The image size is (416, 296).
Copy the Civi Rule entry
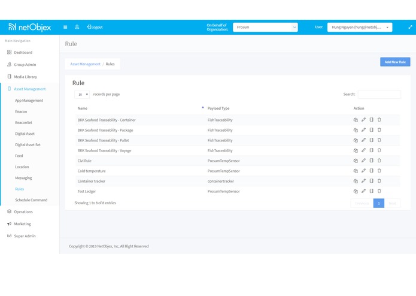(356, 161)
